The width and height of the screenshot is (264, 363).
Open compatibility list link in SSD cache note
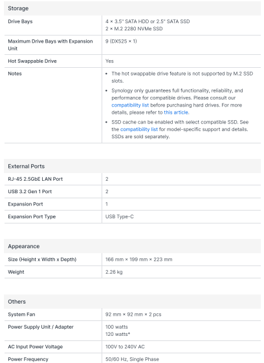[x=138, y=129]
